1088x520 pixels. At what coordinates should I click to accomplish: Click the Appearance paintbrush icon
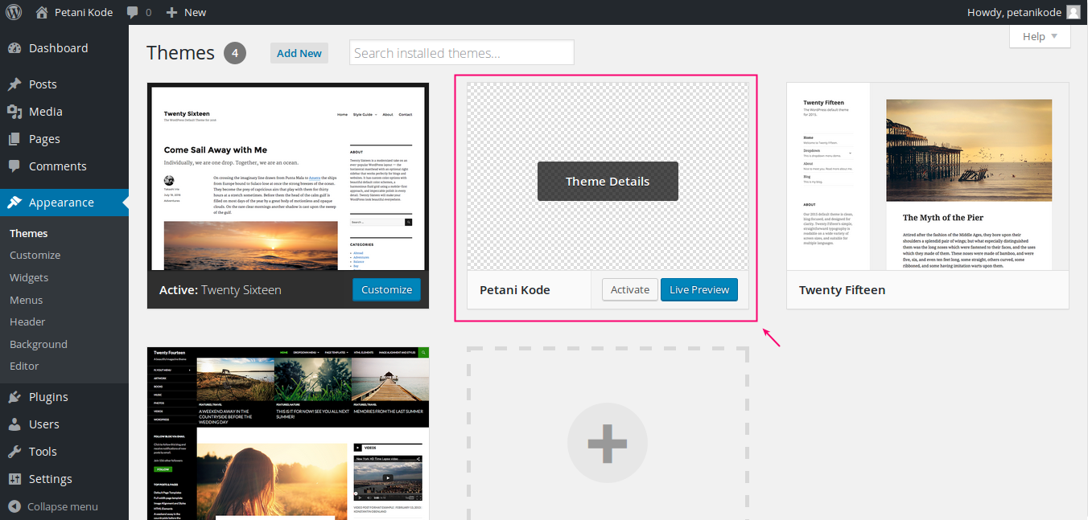pyautogui.click(x=14, y=203)
